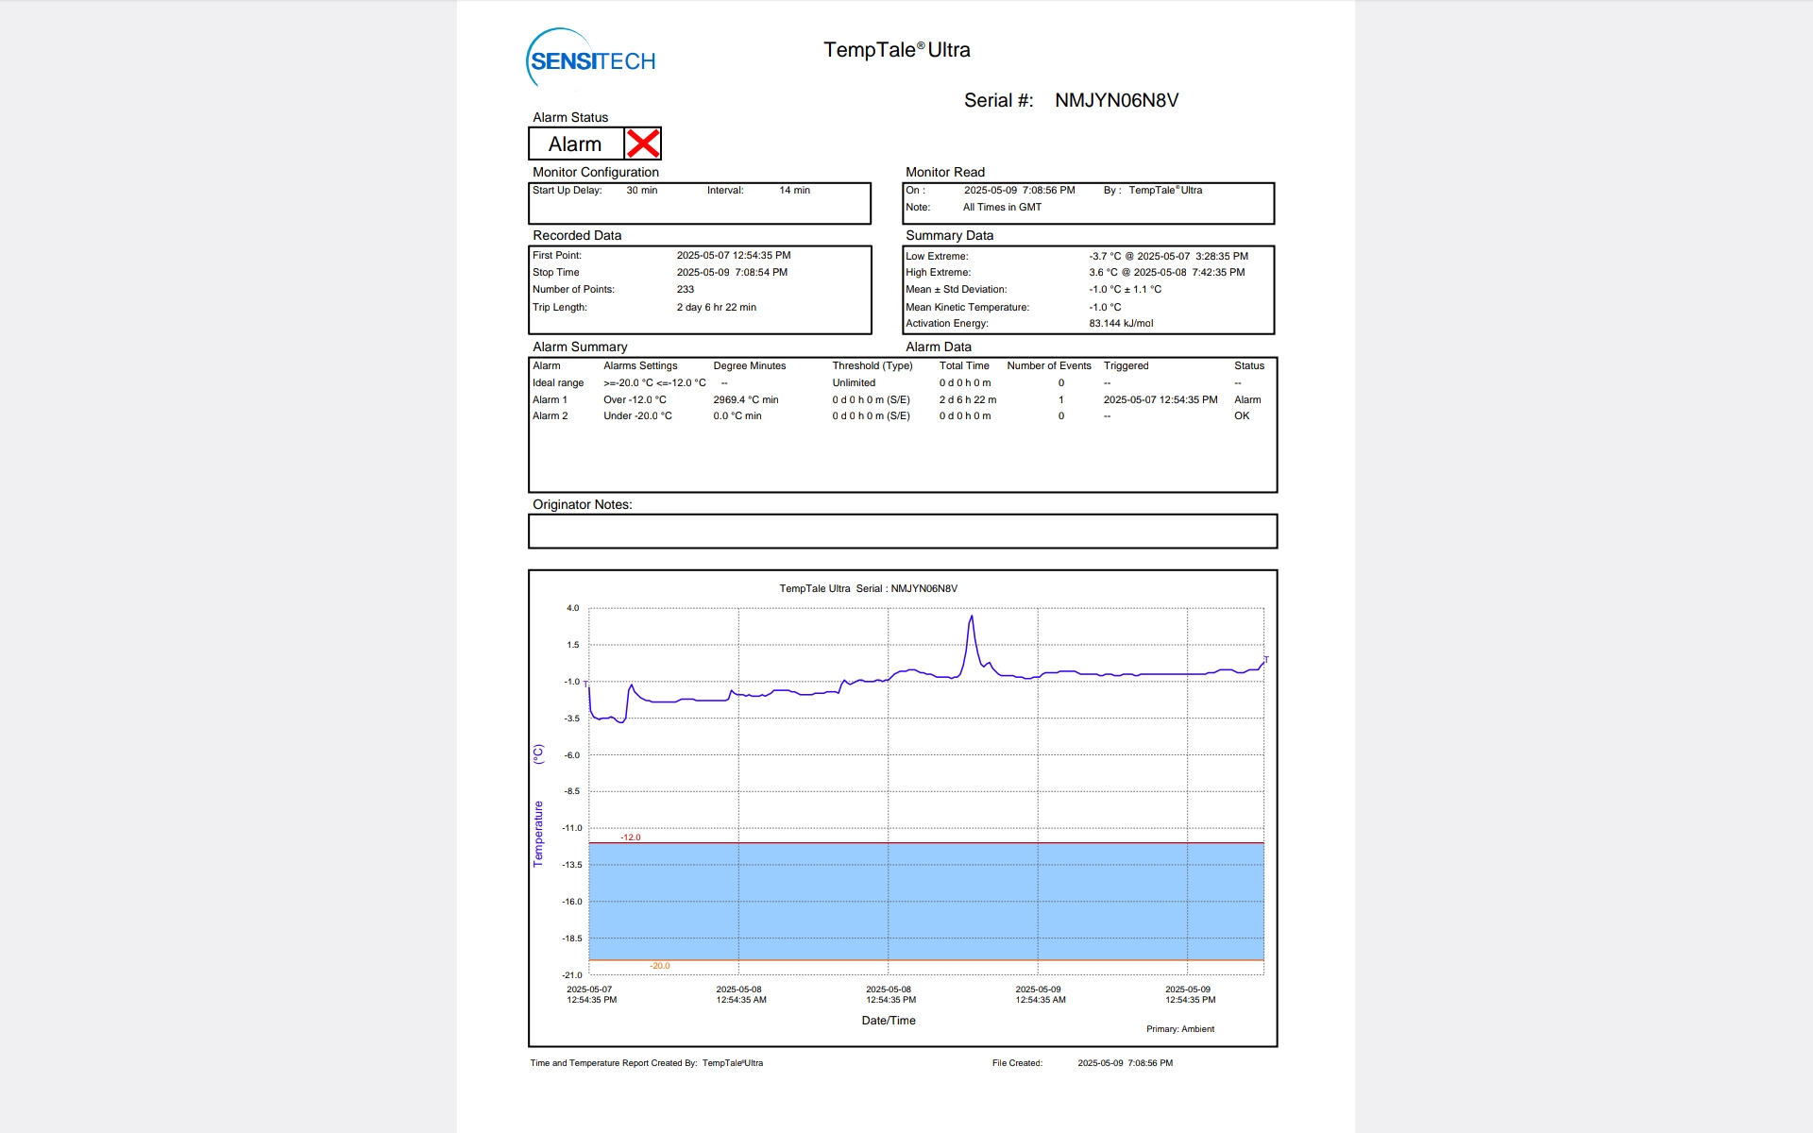
Task: Click the 'Number of Events' column header
Action: (1048, 366)
